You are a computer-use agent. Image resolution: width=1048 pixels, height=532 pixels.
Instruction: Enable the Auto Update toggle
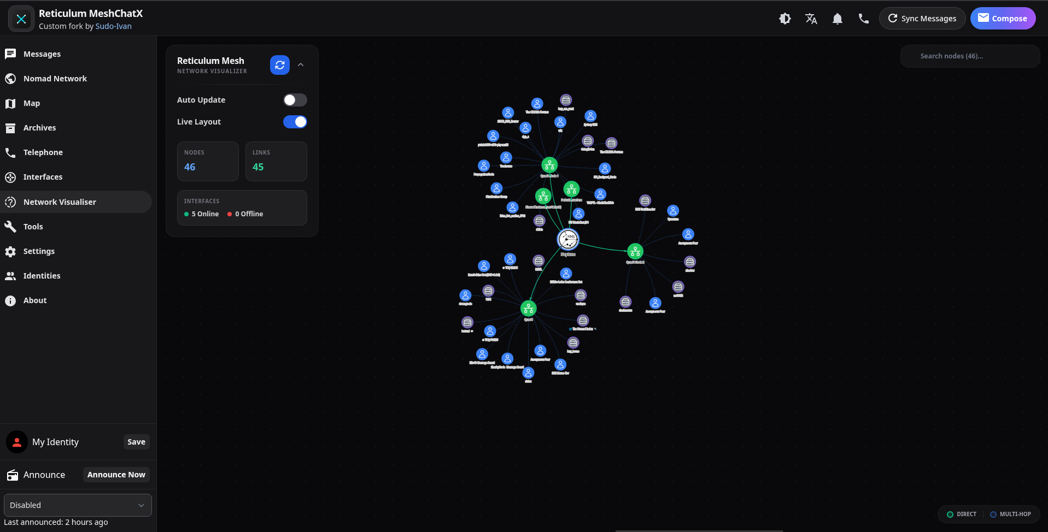(x=295, y=100)
